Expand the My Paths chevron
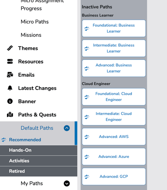The width and height of the screenshot is (167, 190). [x=67, y=183]
